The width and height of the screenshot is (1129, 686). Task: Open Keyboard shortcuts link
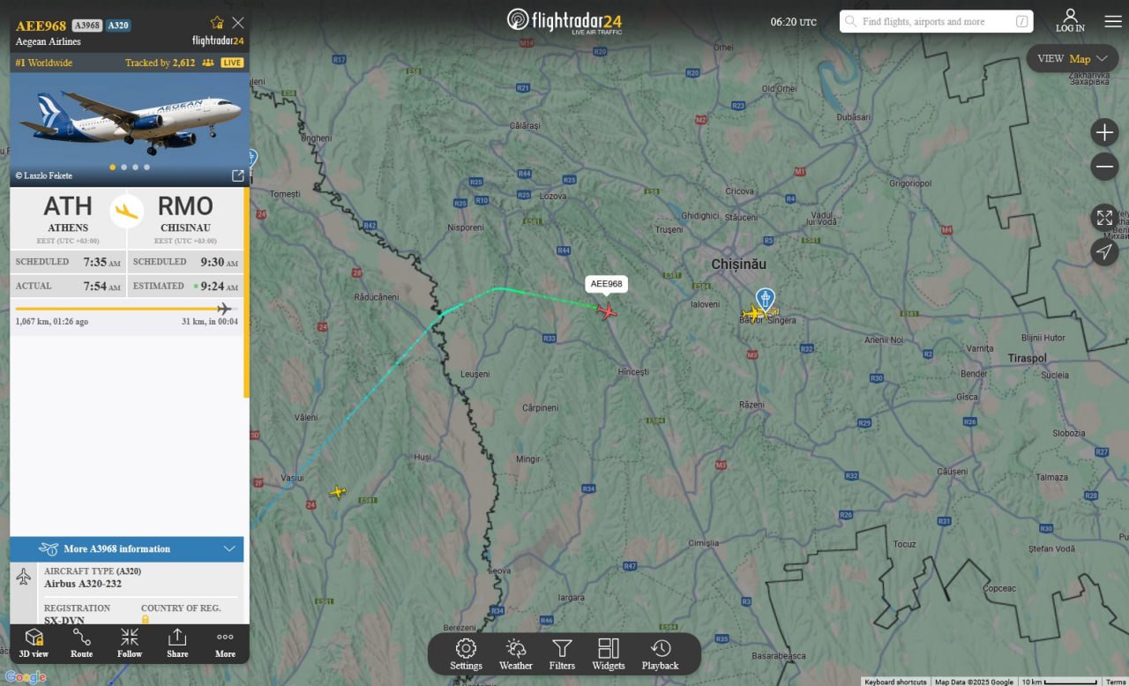tap(895, 682)
